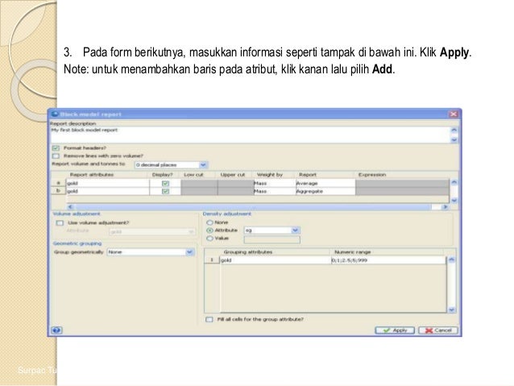Click attributes table scroll right arrow
The height and width of the screenshot is (386, 514).
pyautogui.click(x=446, y=207)
